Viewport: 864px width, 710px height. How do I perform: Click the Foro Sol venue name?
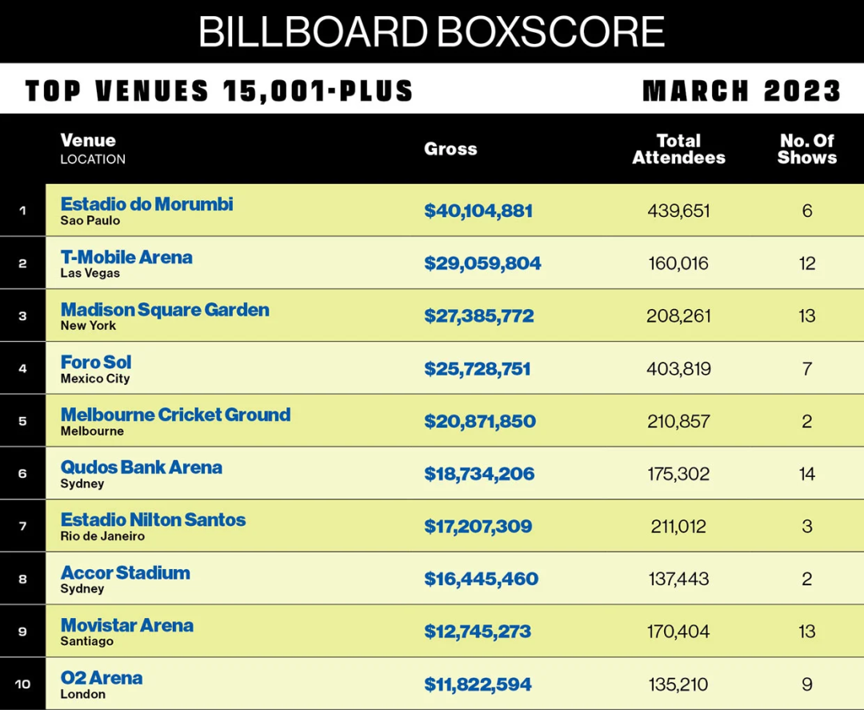(96, 362)
